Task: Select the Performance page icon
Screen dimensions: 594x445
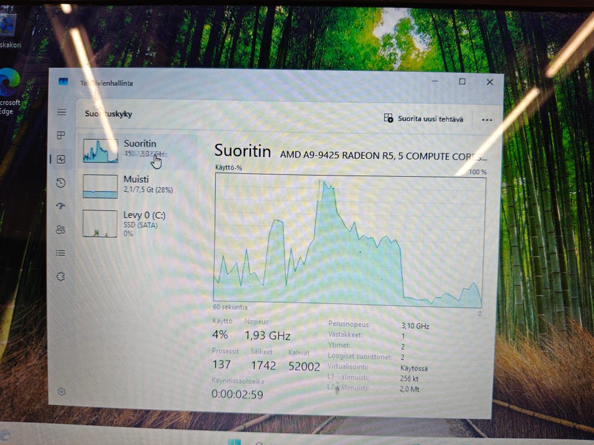Action: pyautogui.click(x=61, y=159)
